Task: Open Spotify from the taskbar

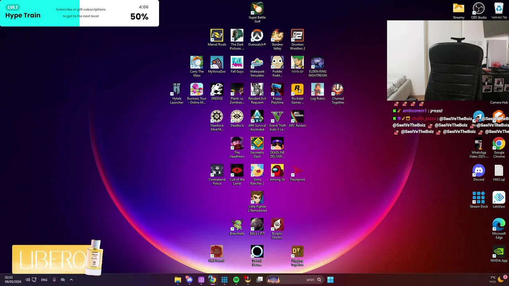Action: pos(236,280)
